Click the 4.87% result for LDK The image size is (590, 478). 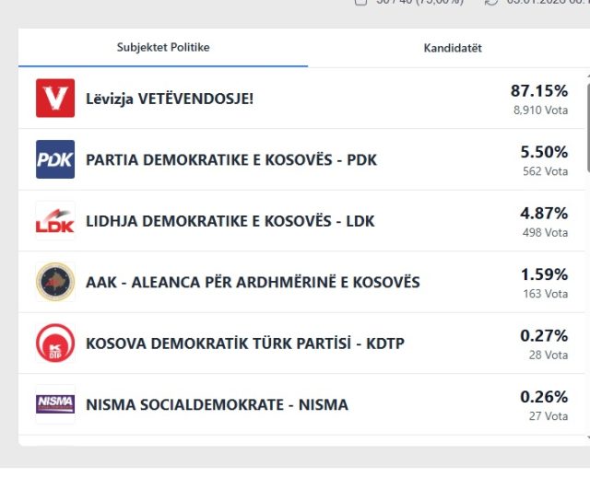tap(544, 214)
